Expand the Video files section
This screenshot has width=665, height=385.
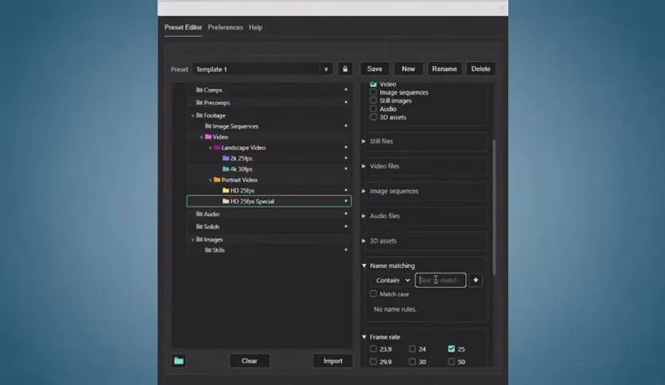click(x=364, y=166)
